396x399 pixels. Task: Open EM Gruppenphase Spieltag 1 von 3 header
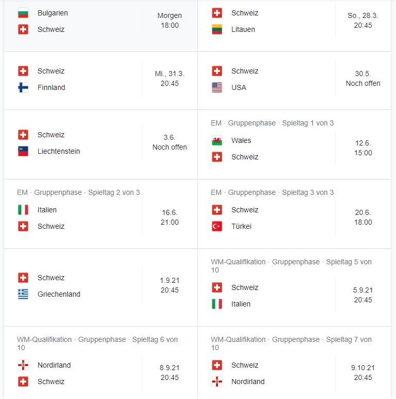click(x=272, y=123)
